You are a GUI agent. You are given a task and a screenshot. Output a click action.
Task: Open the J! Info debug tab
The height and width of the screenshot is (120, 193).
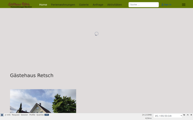click(x=8, y=115)
